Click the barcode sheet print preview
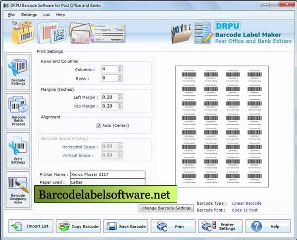The height and width of the screenshot is (240, 297). 222,126
